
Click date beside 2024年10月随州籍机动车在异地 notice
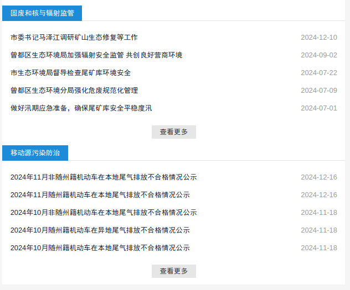[319, 230]
